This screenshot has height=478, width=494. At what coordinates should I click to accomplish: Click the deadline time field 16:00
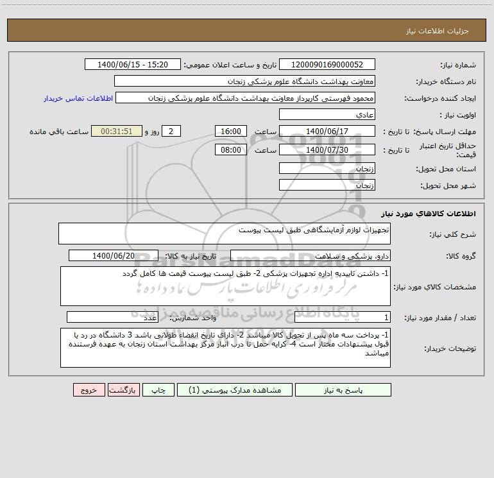(231, 131)
